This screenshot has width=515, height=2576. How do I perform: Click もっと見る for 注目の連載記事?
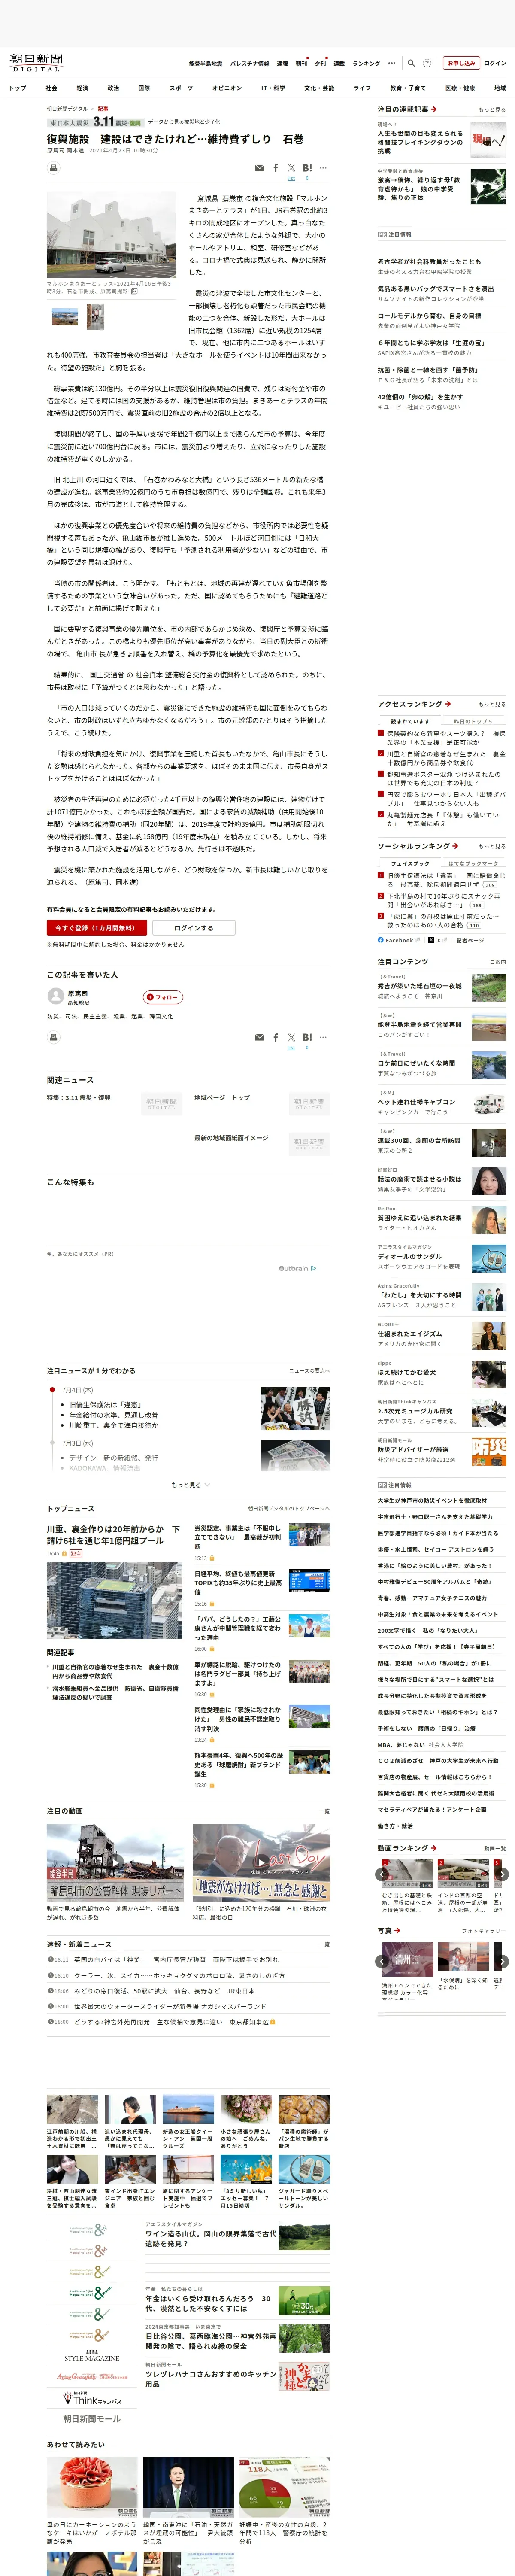(491, 110)
